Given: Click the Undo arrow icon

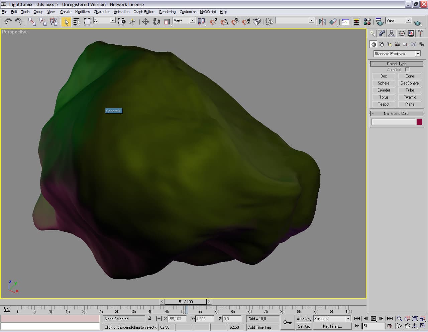Looking at the screenshot, I should (x=8, y=22).
